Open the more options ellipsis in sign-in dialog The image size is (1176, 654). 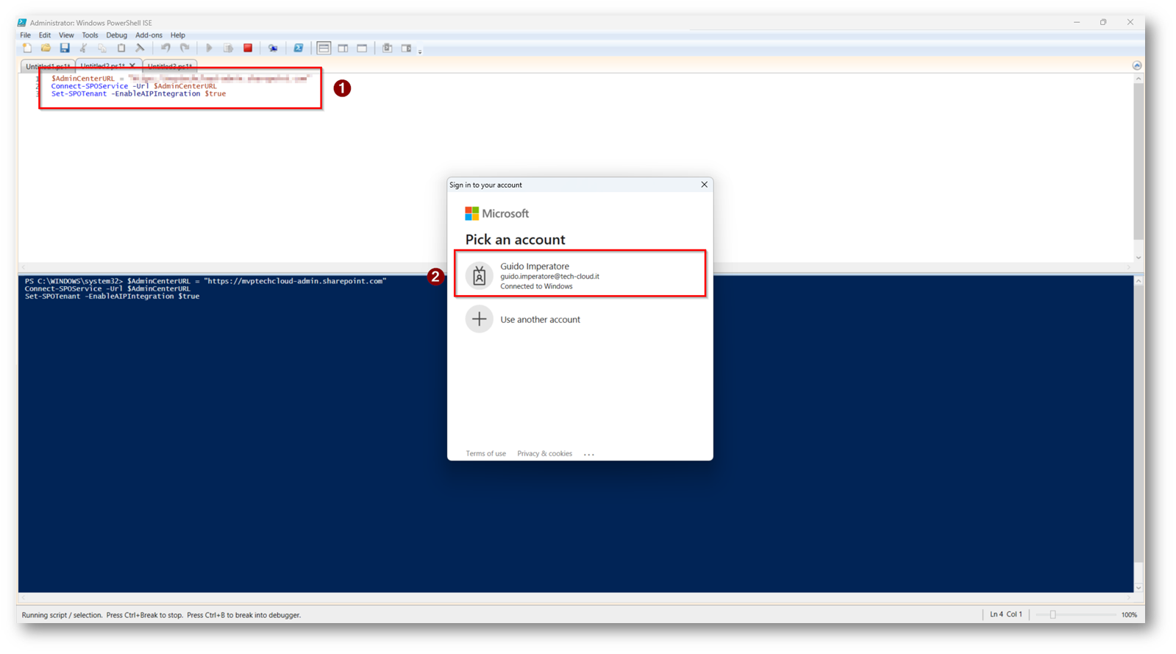(589, 455)
